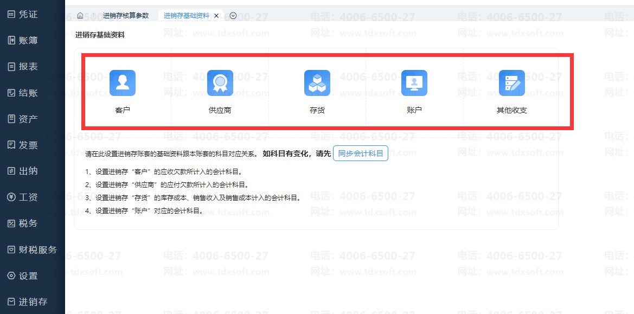
Task: Open 资产 sidebar menu
Action: [28, 119]
